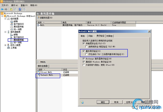This screenshot has height=112, width=163.
Task: Go back with the blue left arrow
Action: click(x=2, y=9)
